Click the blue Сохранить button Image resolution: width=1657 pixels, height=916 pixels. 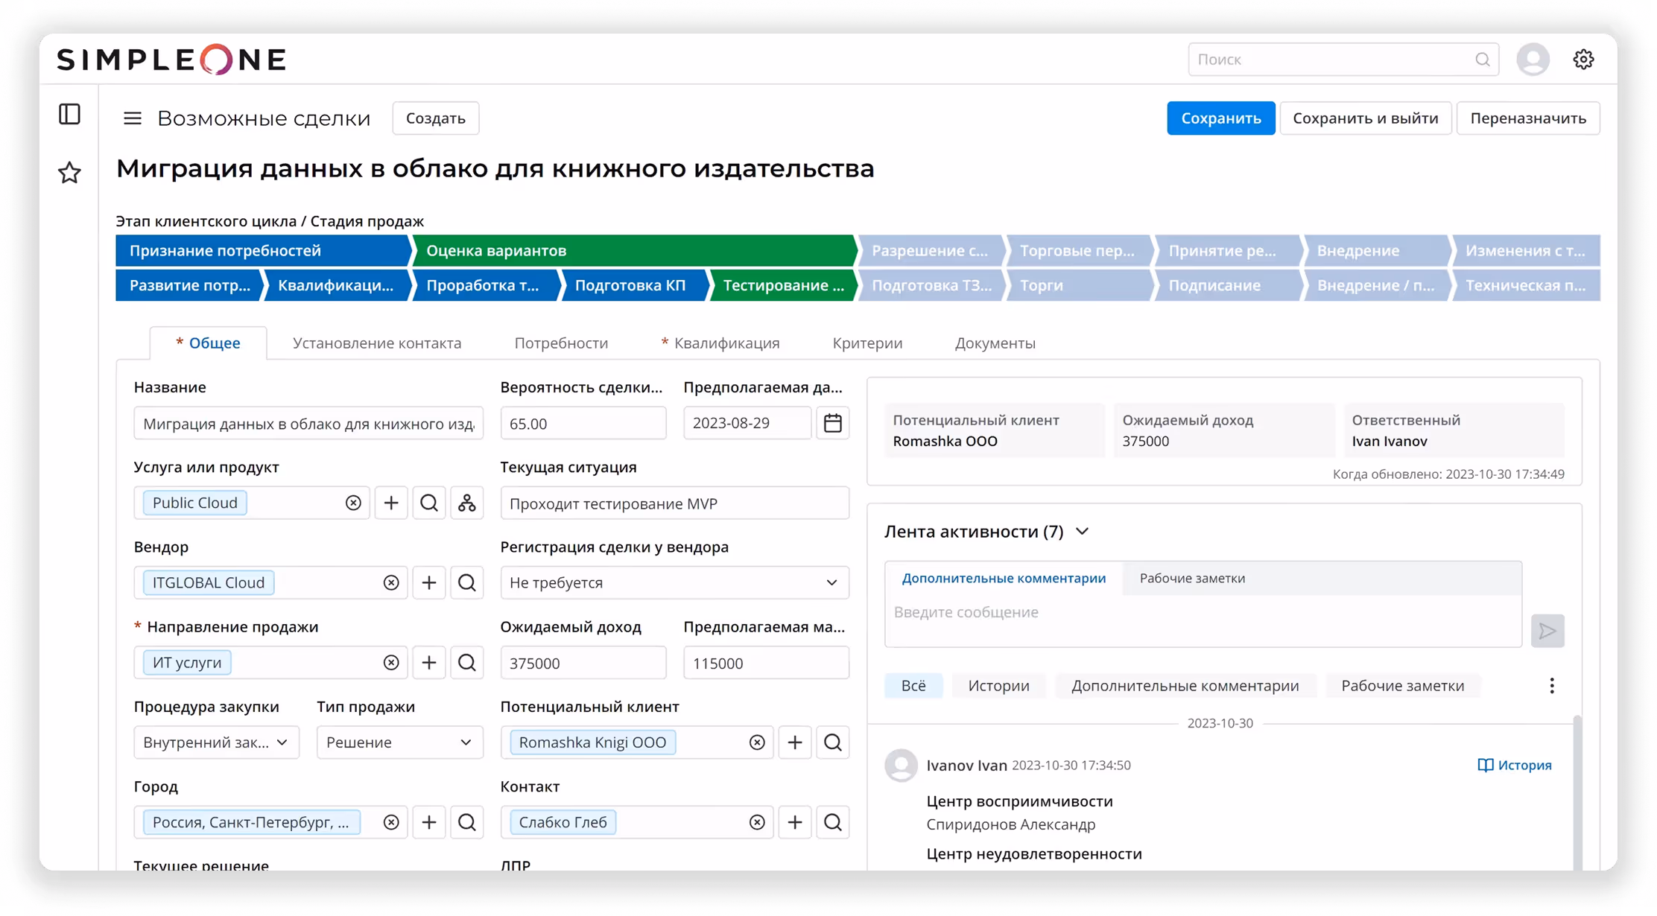click(1220, 118)
